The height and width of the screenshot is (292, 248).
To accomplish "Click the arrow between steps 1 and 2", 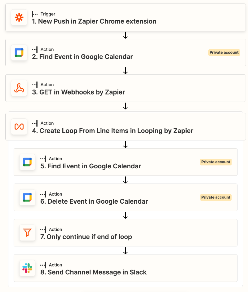I will point(126,35).
